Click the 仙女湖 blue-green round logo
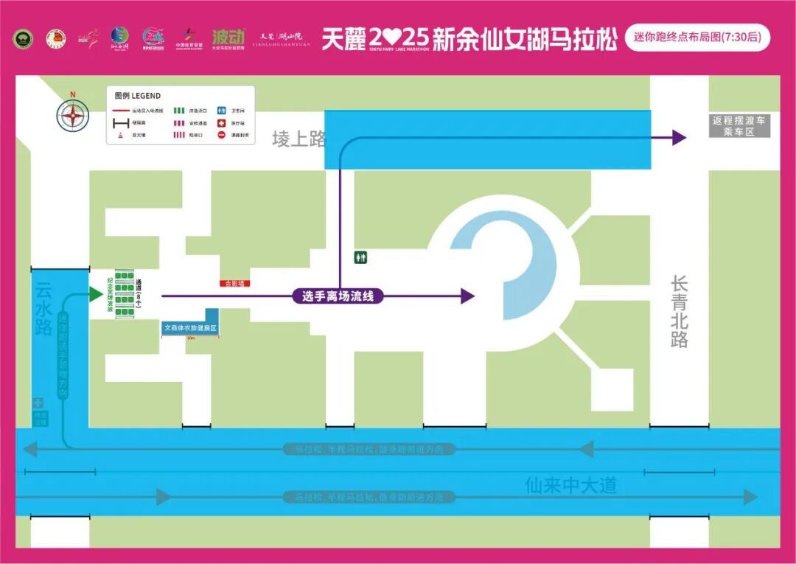 120,38
